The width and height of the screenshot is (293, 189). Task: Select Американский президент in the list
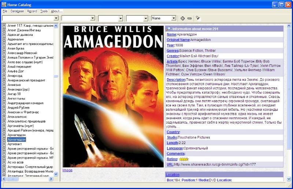coord(26,80)
